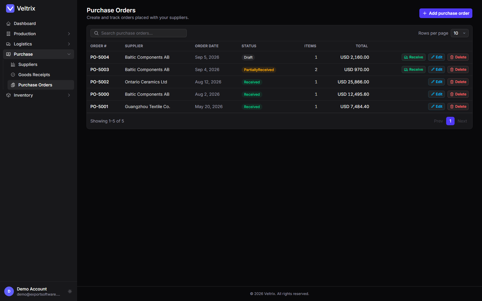Click the Received badge for PO-5002

[252, 82]
